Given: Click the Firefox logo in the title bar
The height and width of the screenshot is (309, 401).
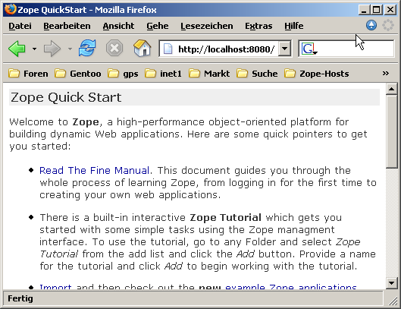Looking at the screenshot, I should point(10,9).
